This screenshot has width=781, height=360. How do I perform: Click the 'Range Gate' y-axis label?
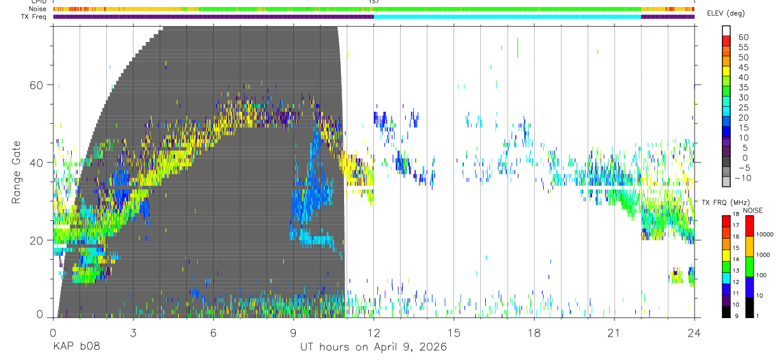click(x=17, y=173)
